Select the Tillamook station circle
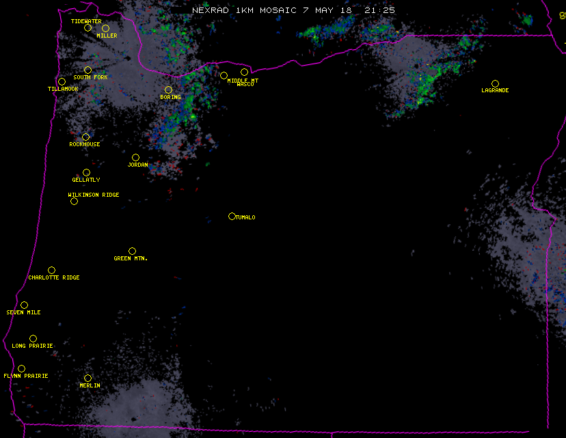Screen dimensions: 566x438 [x=62, y=82]
